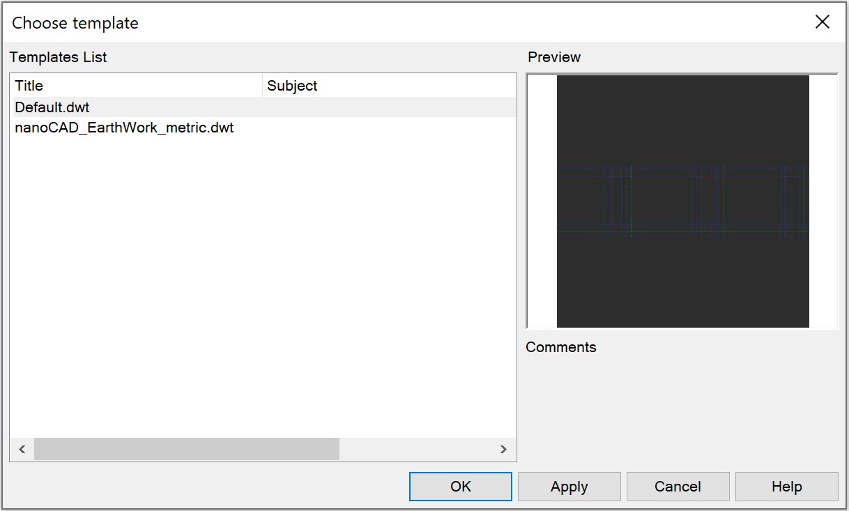Click the Comments label
Screen dimensions: 849x511
[560, 347]
